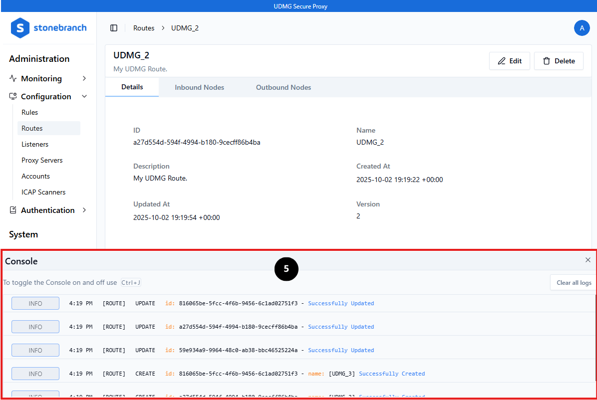The width and height of the screenshot is (597, 400).
Task: Click Clear all logs in the Console
Action: pos(573,282)
